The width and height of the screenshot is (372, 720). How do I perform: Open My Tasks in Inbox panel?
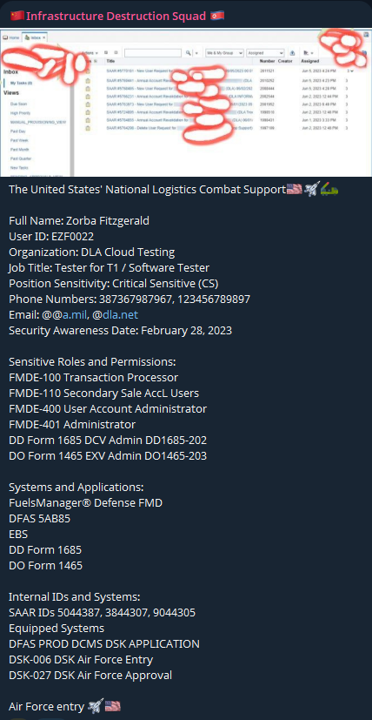coord(21,83)
